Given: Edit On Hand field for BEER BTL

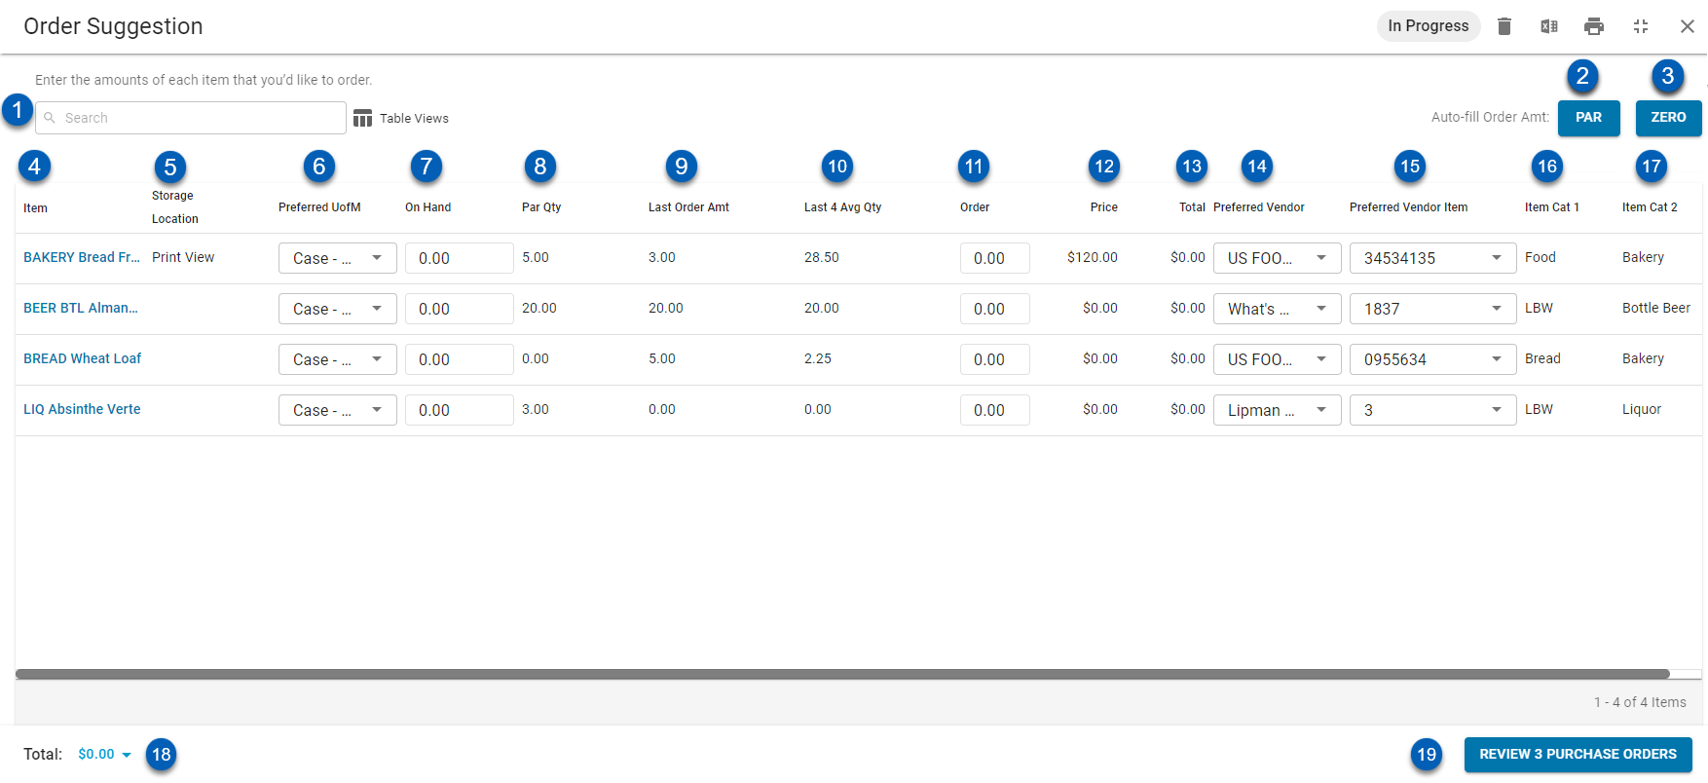Looking at the screenshot, I should point(459,309).
